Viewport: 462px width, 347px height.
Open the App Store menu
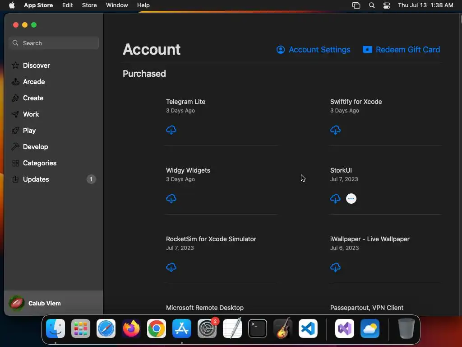pos(38,5)
